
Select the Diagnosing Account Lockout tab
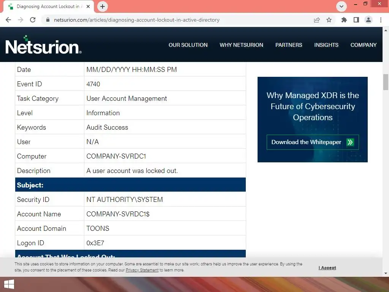49,6
